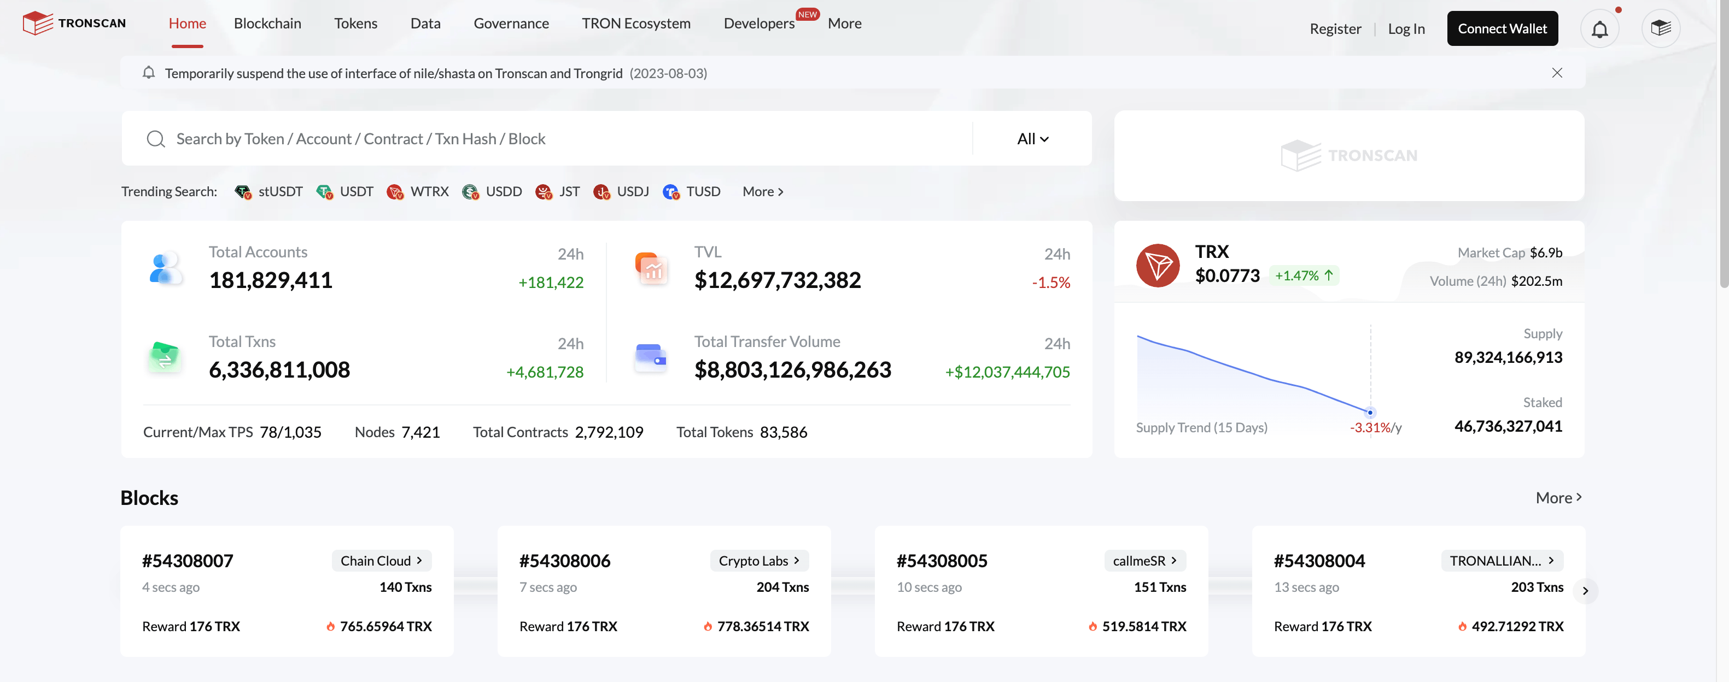Viewport: 1729px width, 682px height.
Task: Click the TRONSCAN cube icon button
Action: (1661, 28)
